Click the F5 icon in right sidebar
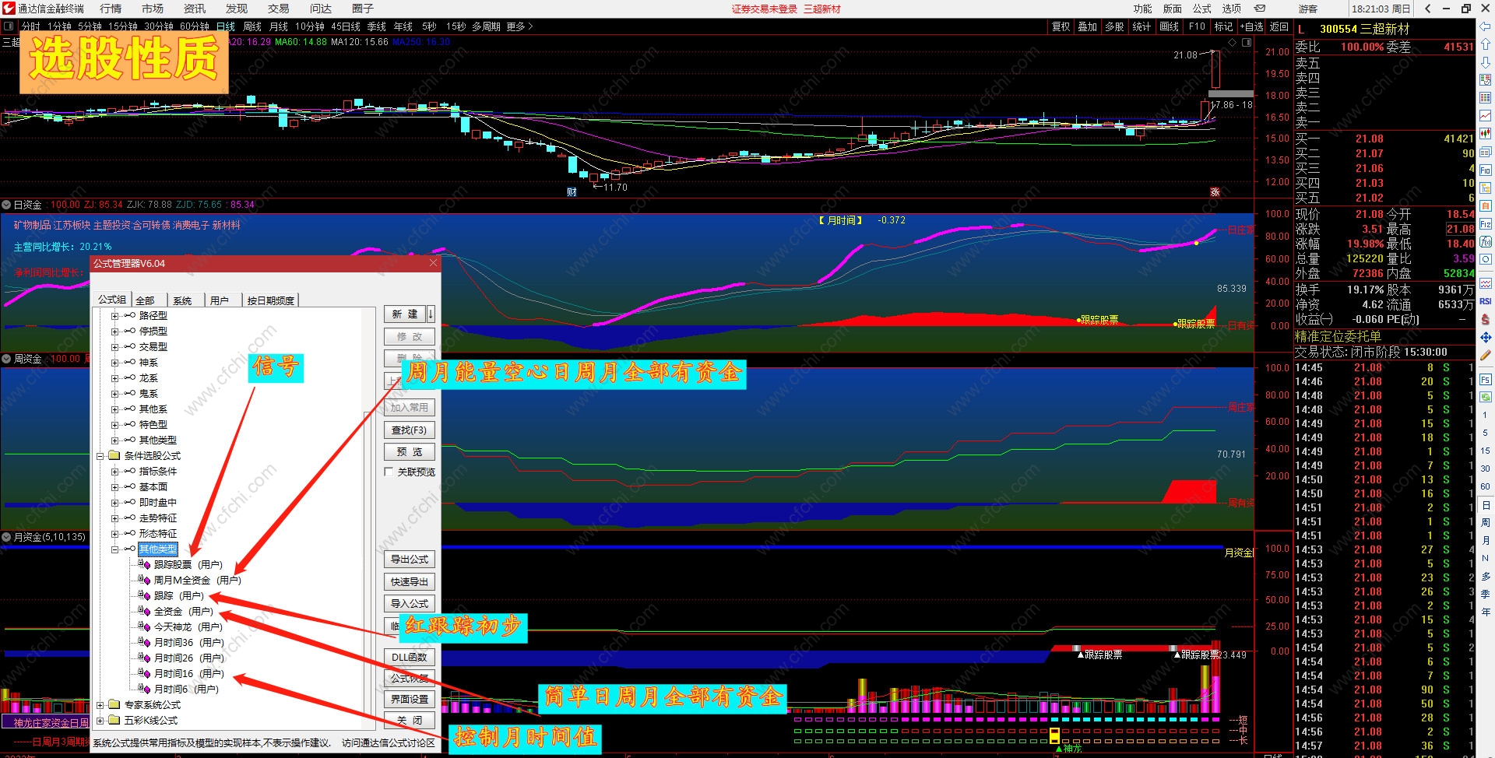 click(x=1486, y=380)
